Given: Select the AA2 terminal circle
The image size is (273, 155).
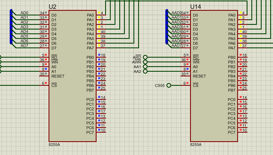Looking at the screenshot, I should point(145,71).
